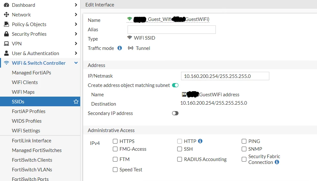Click the IP/Netmask input field
This screenshot has height=181, width=317.
[x=225, y=76]
